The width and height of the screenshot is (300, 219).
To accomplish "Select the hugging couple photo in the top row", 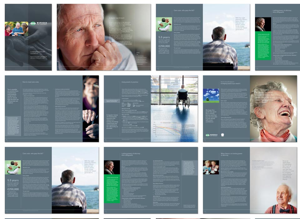I will coord(164,24).
